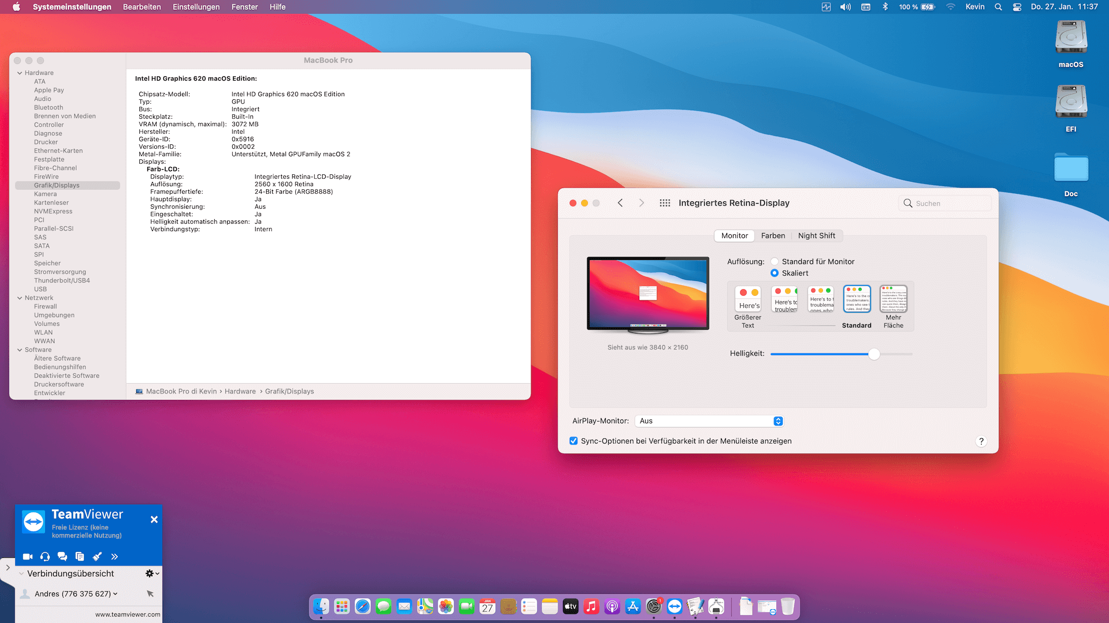
Task: Click the show all preferences grid icon
Action: pyautogui.click(x=665, y=203)
